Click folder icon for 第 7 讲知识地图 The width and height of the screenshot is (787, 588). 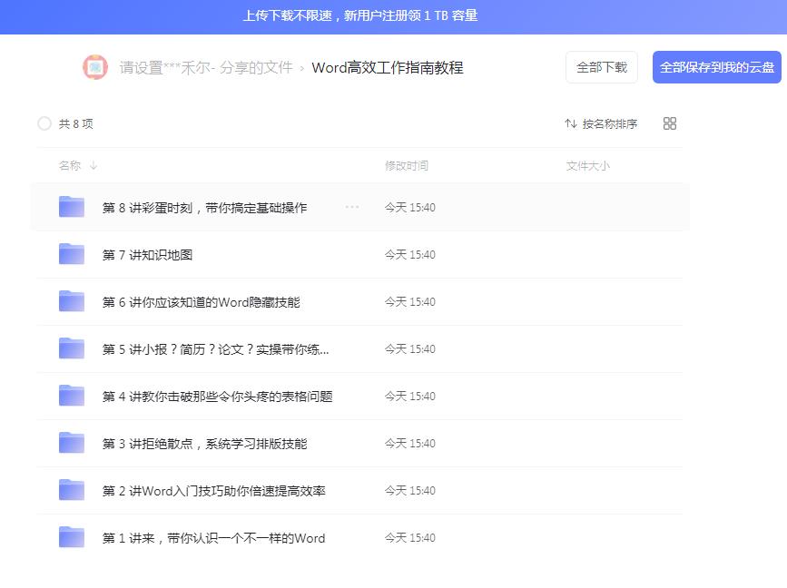coord(72,254)
